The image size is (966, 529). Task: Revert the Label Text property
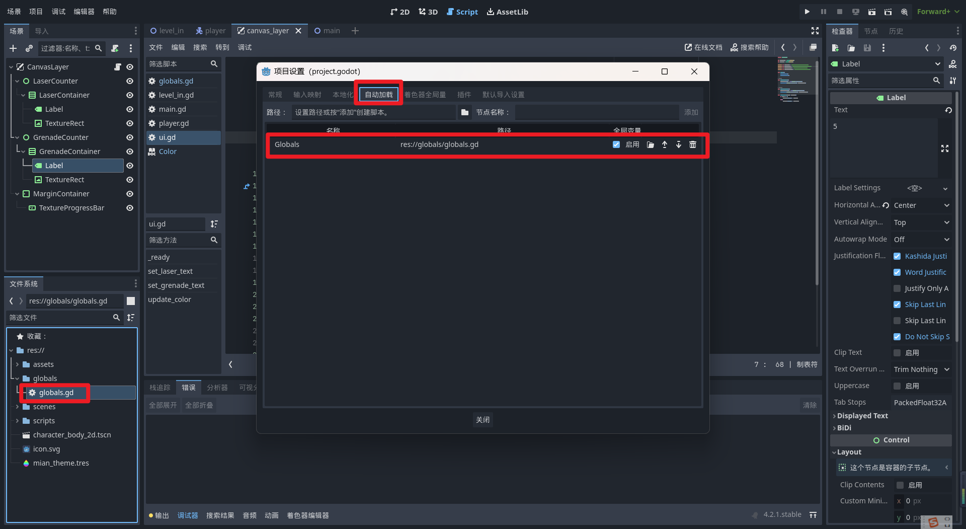(948, 110)
